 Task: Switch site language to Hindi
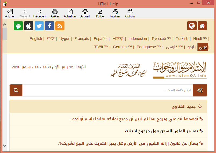(197, 39)
